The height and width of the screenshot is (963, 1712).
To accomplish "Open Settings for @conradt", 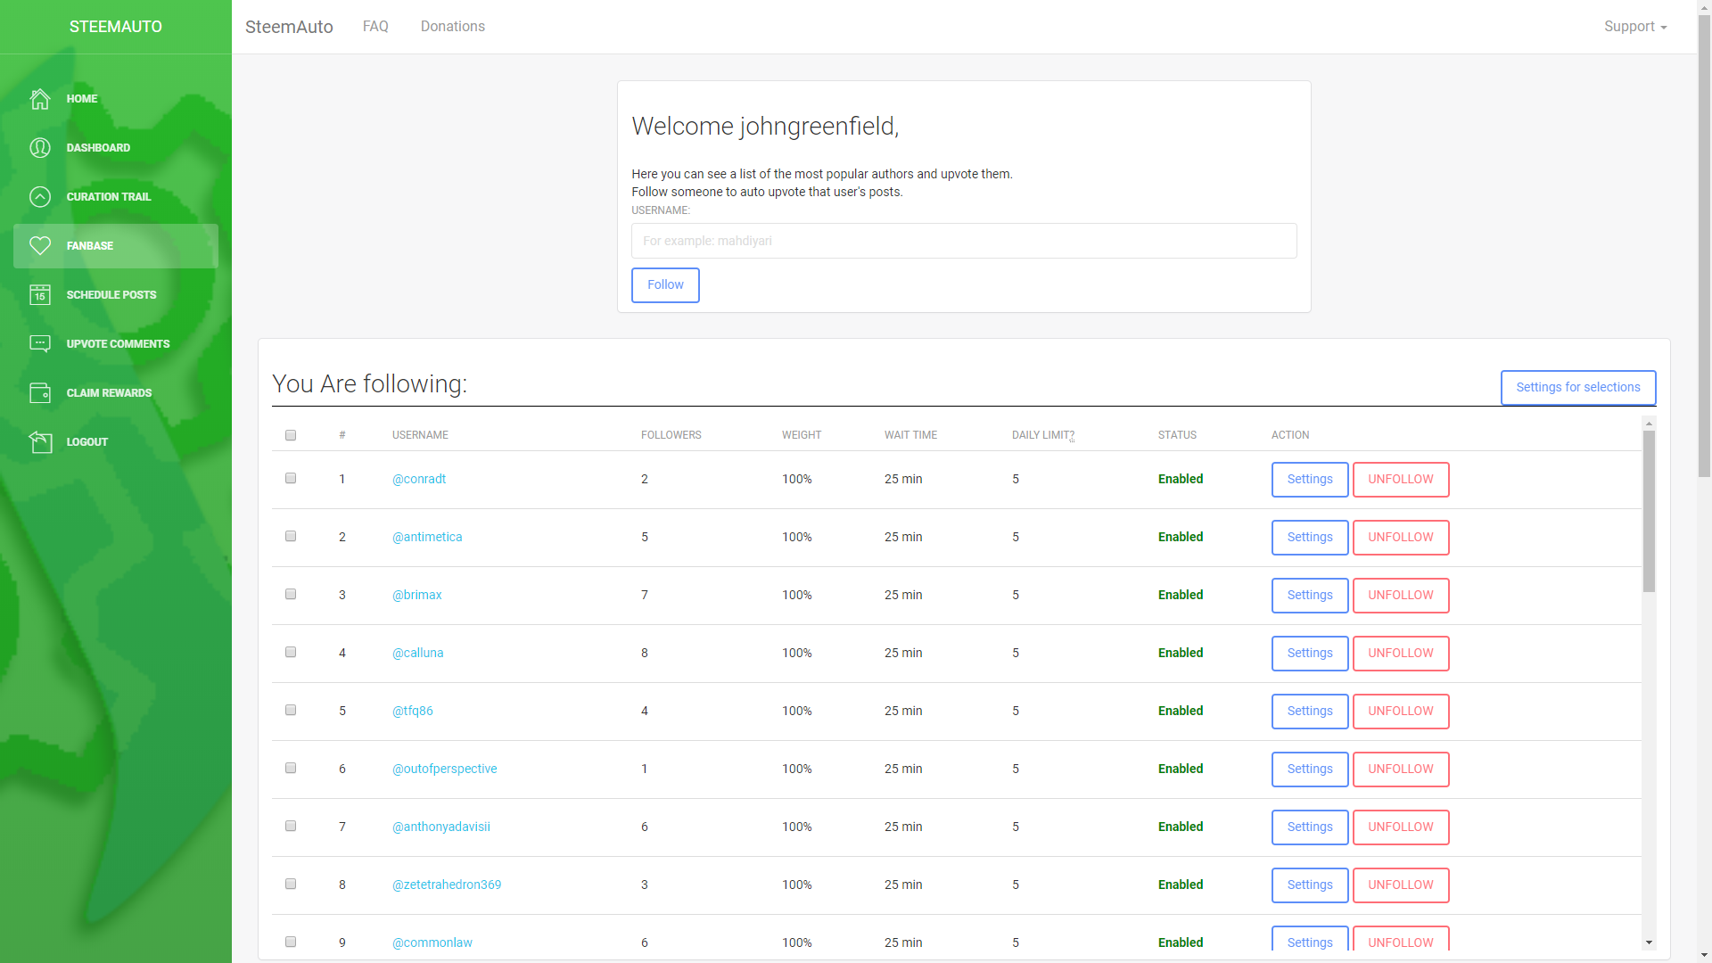I will (1310, 480).
